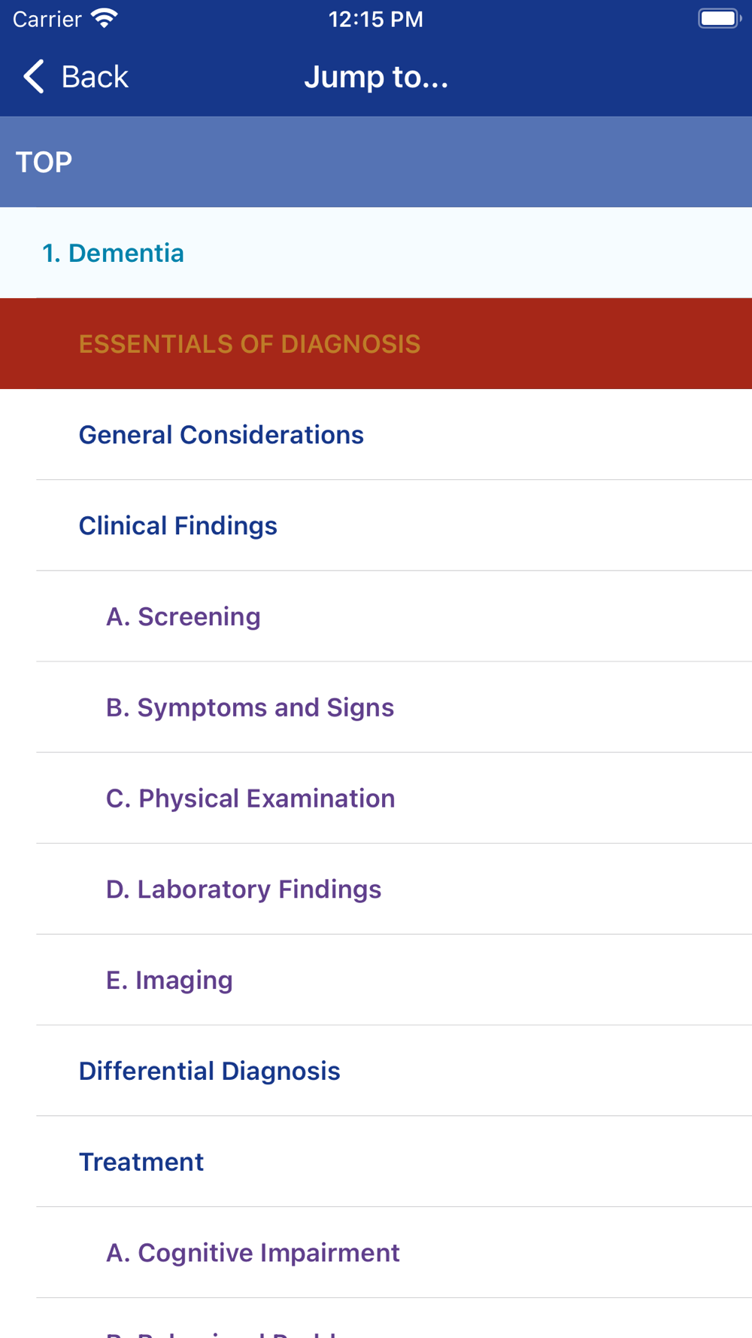This screenshot has height=1338, width=752.
Task: Jump to TOP of the article
Action: click(44, 163)
